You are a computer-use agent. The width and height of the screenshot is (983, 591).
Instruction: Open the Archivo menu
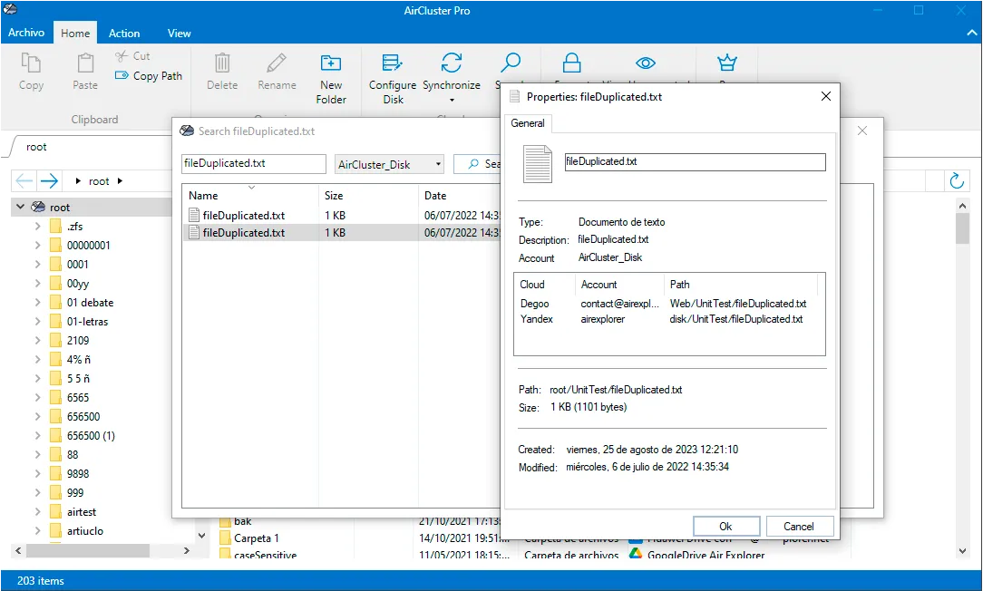26,33
